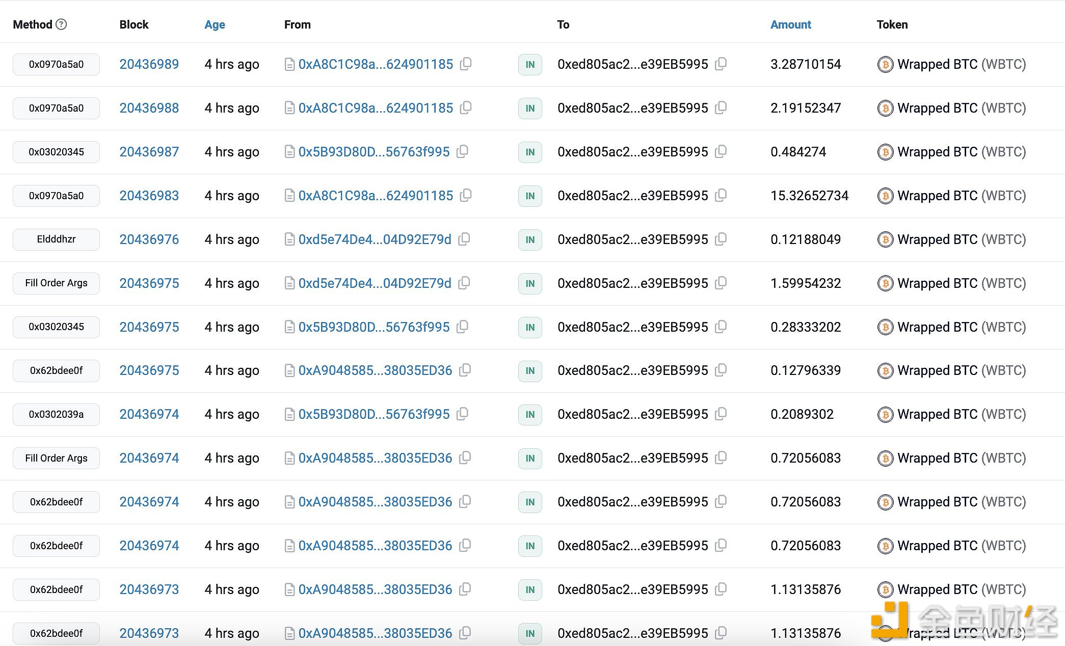The image size is (1065, 646).
Task: Open Wrapped BTC (WBTC) token in 0.12188049 row
Action: pyautogui.click(x=962, y=239)
